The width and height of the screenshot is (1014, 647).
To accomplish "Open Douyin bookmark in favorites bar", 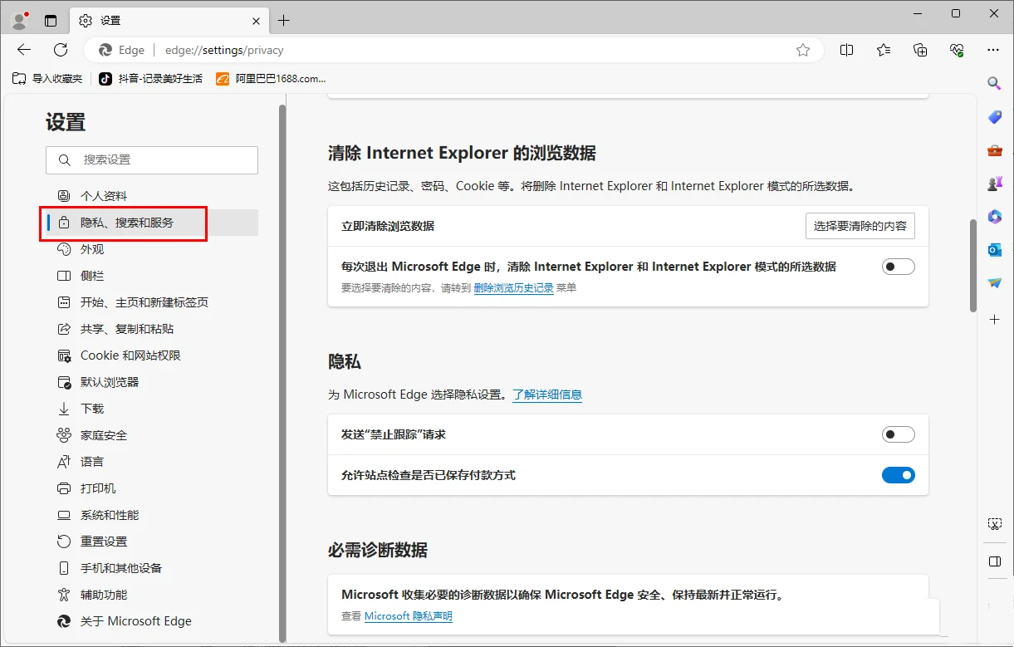I will (150, 78).
